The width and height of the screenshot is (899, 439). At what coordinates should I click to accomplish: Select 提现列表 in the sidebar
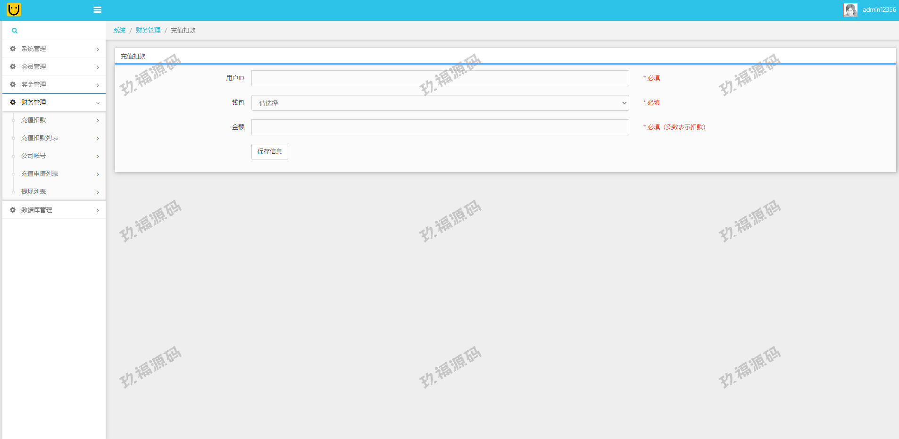click(33, 192)
